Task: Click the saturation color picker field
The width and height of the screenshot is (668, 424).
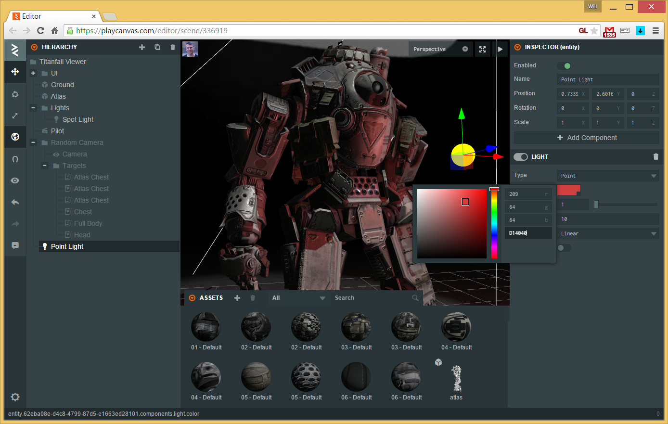Action: coord(452,224)
